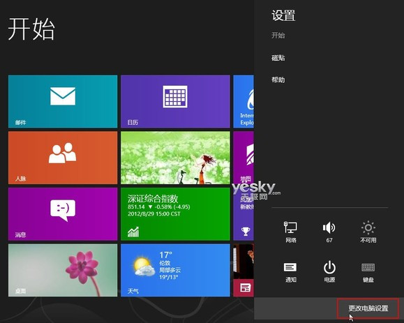This screenshot has width=404, height=323.
Task: Click the Network (网络) settings icon
Action: (x=291, y=232)
